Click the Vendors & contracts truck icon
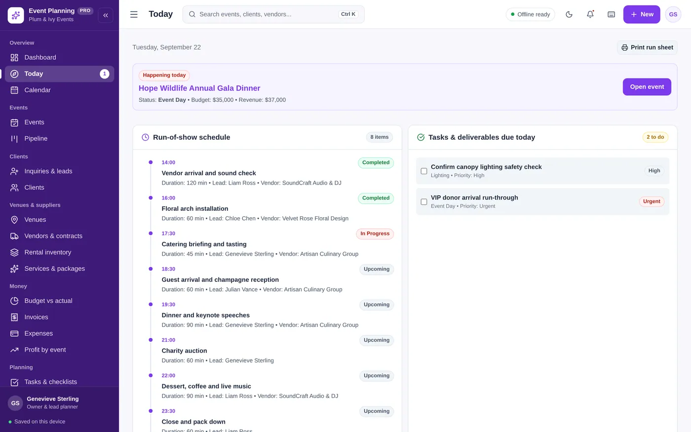 pyautogui.click(x=14, y=236)
